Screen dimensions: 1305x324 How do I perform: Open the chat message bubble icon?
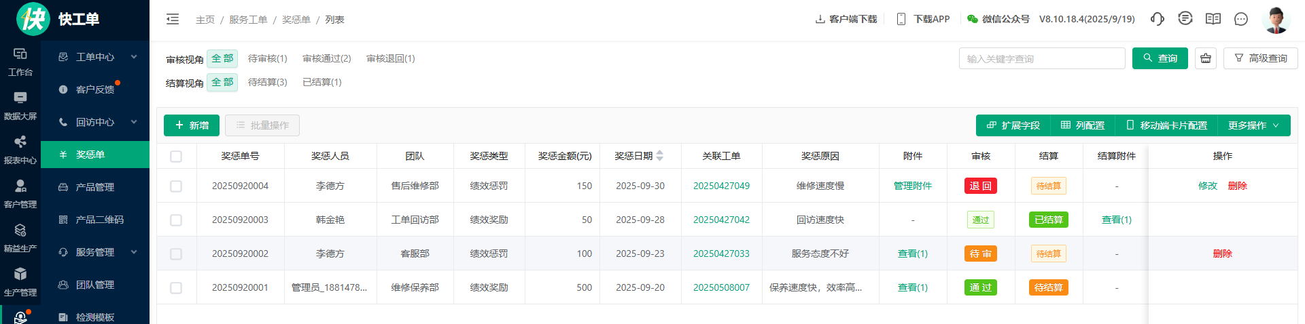coord(1241,19)
